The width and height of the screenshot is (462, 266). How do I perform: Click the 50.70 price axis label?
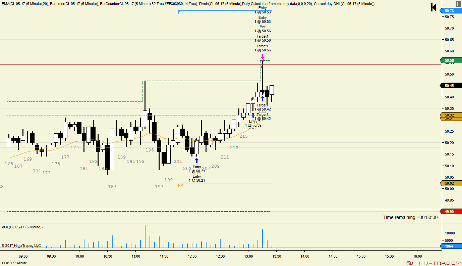[449, 28]
